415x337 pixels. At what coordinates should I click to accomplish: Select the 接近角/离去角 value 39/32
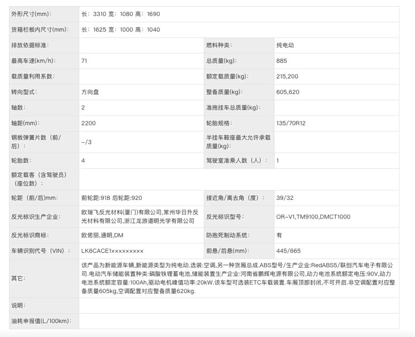tap(285, 198)
